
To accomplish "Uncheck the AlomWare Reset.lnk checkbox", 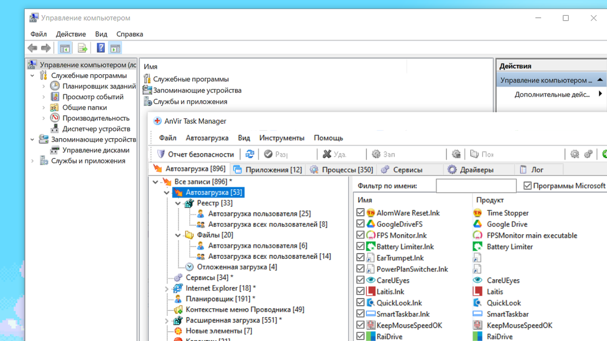I will [360, 213].
